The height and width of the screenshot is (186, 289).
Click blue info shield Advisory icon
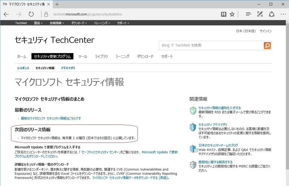tap(193, 127)
